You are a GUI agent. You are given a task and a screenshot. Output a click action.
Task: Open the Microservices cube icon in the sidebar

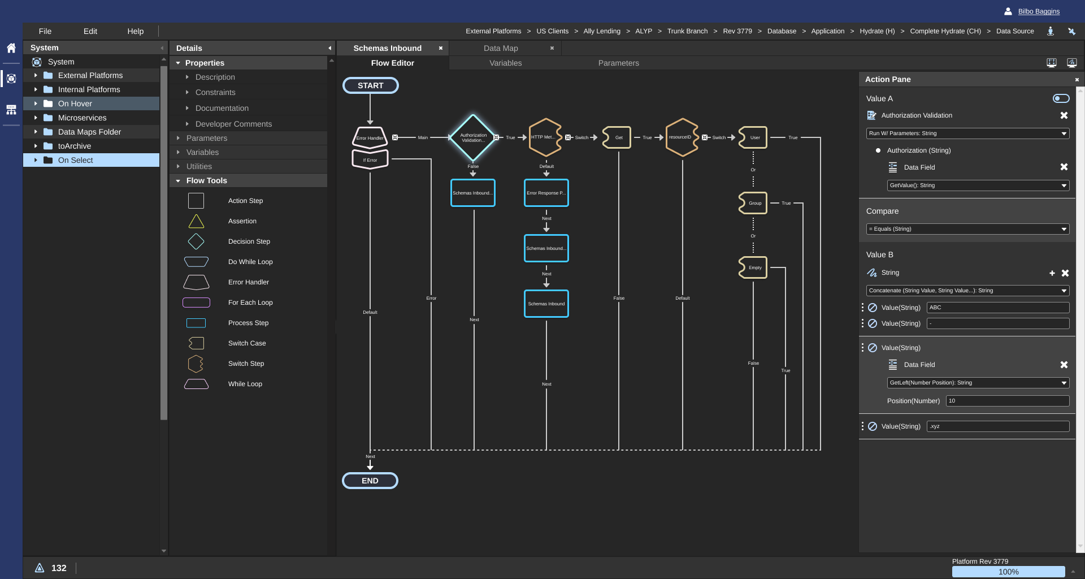tap(11, 79)
